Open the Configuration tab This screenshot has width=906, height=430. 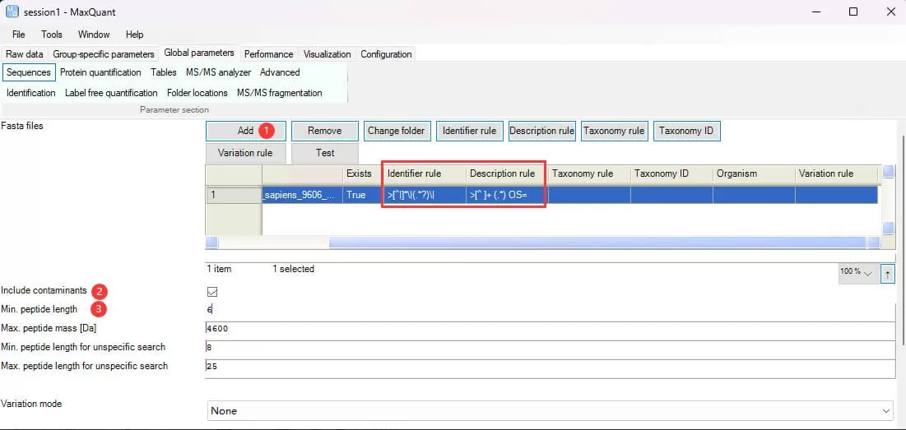coord(386,54)
